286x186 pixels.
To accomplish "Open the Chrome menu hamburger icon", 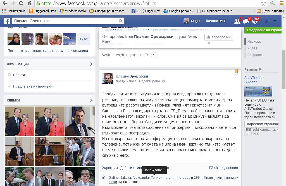I will (282, 3).
